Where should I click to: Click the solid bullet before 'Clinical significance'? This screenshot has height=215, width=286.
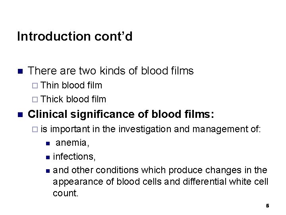[20, 115]
